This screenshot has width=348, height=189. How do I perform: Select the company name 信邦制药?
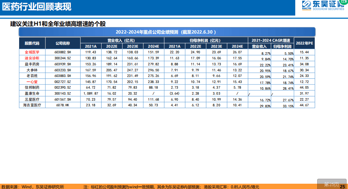coord(32,88)
